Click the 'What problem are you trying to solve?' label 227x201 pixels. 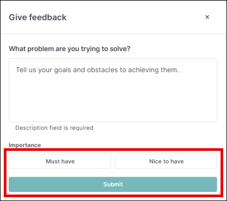pyautogui.click(x=70, y=49)
